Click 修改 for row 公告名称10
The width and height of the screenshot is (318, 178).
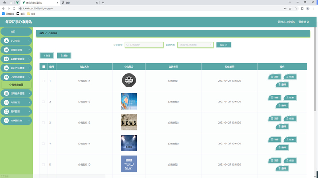coord(290,161)
